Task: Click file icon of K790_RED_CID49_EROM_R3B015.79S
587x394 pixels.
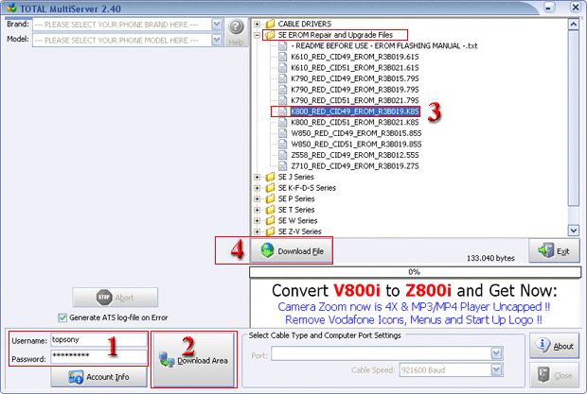Action: click(283, 78)
